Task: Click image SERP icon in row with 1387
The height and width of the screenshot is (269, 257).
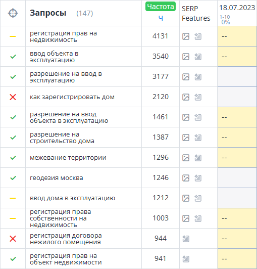Action: (186, 138)
